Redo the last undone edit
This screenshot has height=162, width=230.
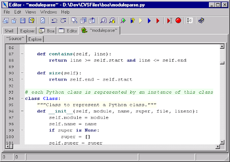(x=63, y=21)
